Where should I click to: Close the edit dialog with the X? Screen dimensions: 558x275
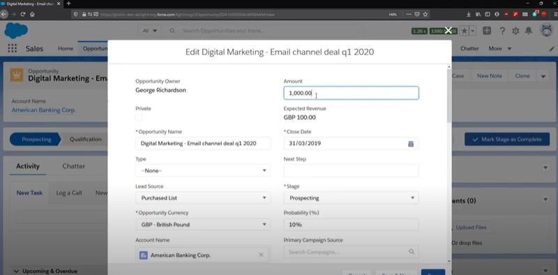tap(448, 31)
